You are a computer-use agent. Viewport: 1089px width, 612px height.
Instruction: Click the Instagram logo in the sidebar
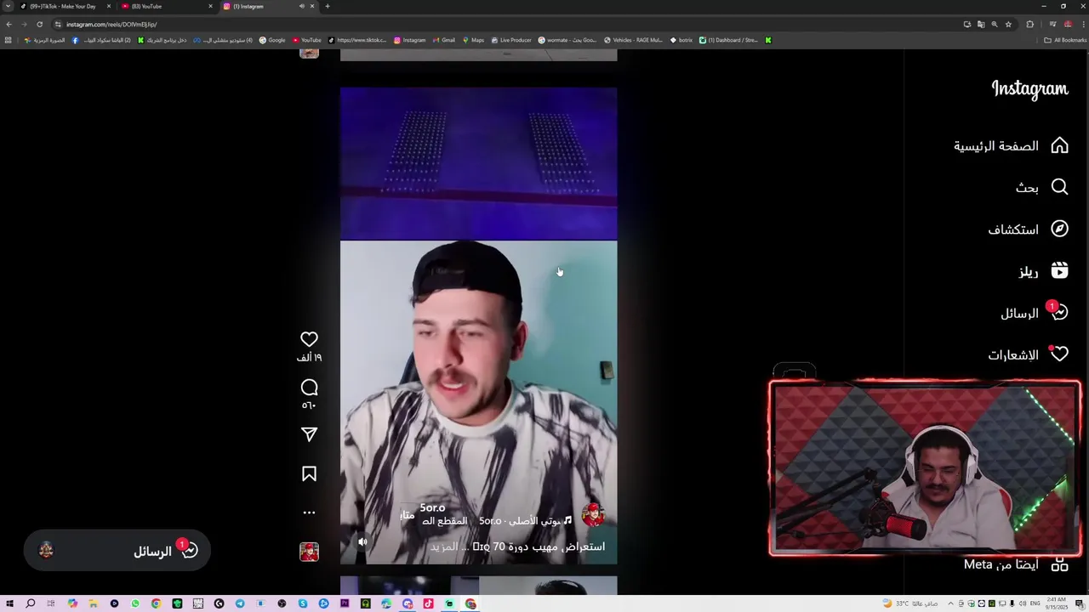click(x=1029, y=89)
